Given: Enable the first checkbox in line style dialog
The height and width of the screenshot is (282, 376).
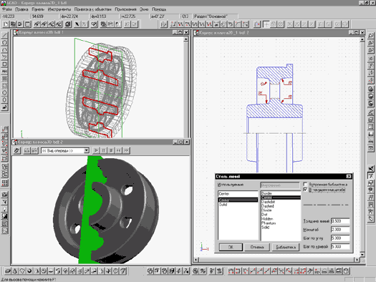Looking at the screenshot, I should click(x=306, y=184).
